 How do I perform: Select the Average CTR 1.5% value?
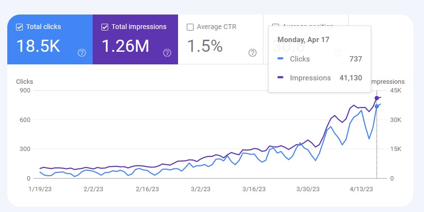coord(205,46)
